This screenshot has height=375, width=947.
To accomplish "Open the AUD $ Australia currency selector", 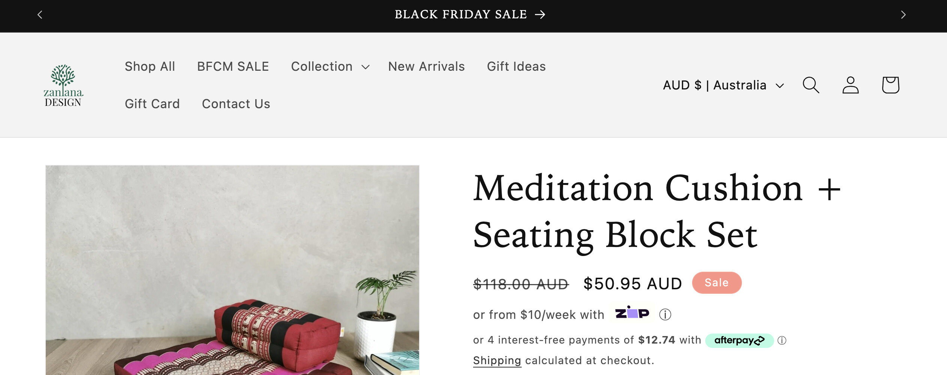I will tap(723, 85).
